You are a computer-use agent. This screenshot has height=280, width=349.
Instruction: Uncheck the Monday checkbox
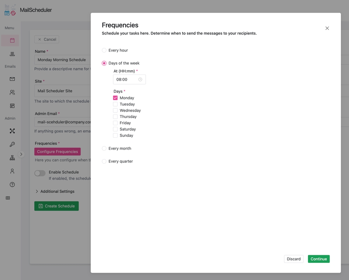(115, 98)
